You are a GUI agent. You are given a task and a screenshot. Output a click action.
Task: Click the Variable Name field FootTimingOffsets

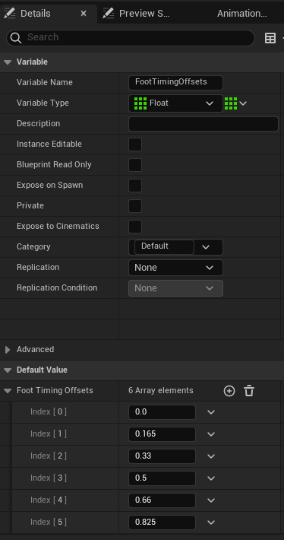tap(175, 82)
